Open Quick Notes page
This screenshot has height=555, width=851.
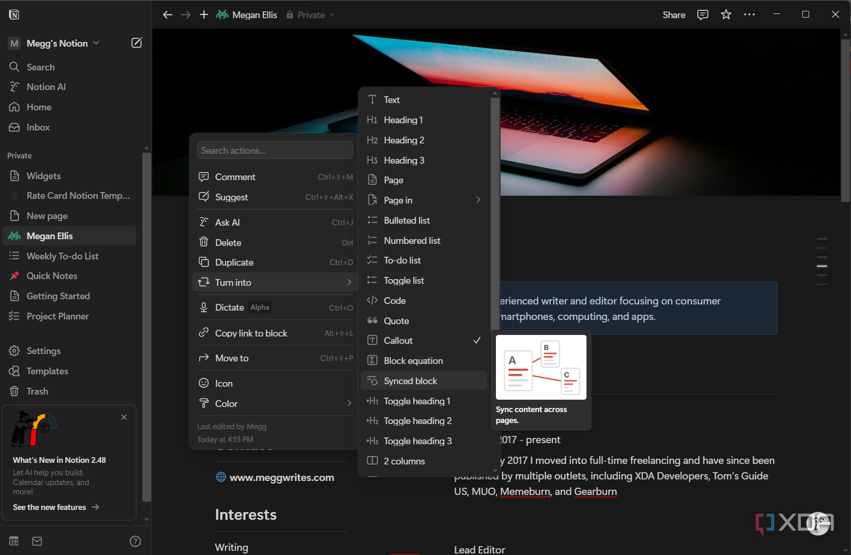(x=69, y=276)
